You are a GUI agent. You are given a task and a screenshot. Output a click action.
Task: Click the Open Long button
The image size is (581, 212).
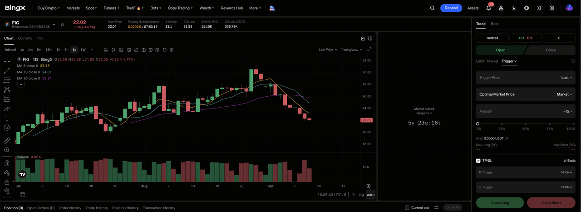(x=500, y=203)
